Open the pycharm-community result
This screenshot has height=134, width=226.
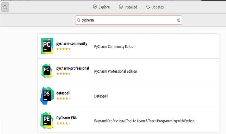[x=72, y=44]
